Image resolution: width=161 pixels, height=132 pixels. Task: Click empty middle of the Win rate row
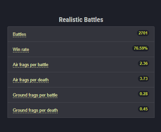[x=81, y=49]
